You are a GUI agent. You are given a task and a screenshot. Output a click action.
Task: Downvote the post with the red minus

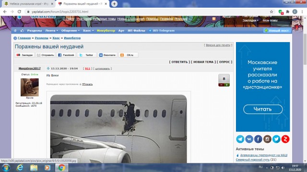click(x=221, y=85)
